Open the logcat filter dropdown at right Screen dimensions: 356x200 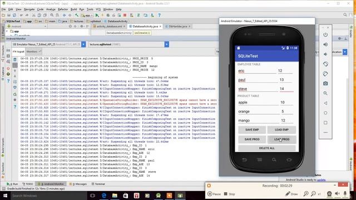pos(345,52)
